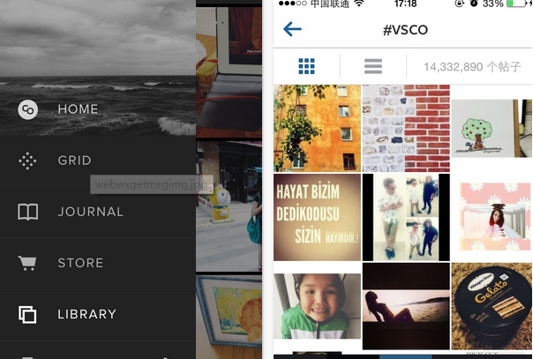Viewport: 533px width, 359px height.
Task: Tap the 14,332,890 posts count
Action: tap(472, 66)
